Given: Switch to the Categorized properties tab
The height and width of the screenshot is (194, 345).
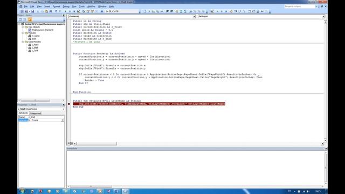Looking at the screenshot, I should pyautogui.click(x=36, y=113).
